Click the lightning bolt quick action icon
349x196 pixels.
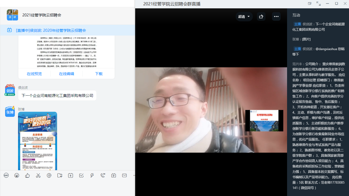click(x=92, y=176)
